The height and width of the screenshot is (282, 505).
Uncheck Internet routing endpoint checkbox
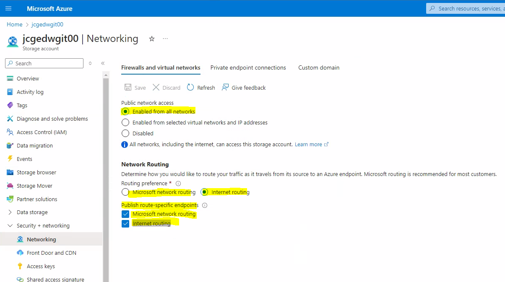[x=125, y=224]
